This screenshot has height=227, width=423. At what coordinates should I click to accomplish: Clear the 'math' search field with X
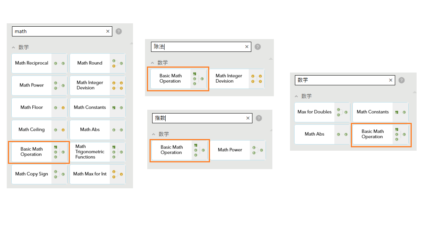click(x=108, y=32)
